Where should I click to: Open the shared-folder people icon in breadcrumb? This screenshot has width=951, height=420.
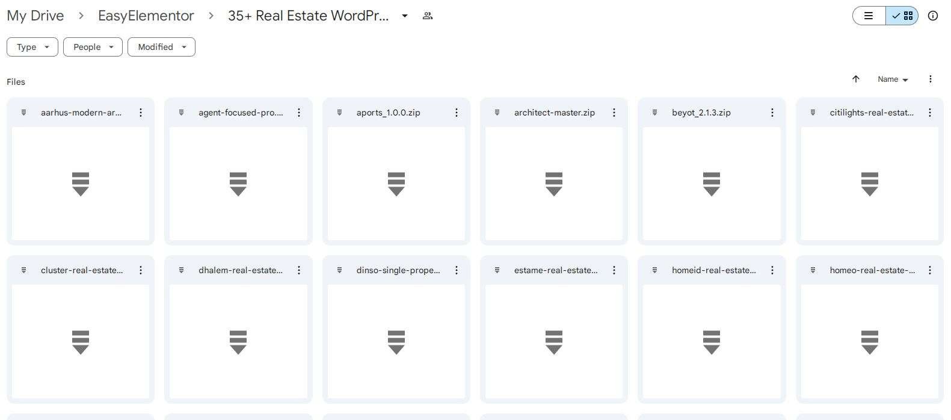428,16
